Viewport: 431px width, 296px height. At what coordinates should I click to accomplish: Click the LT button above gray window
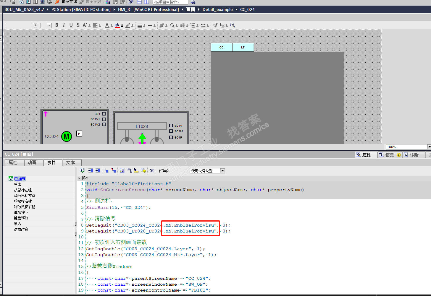(243, 47)
